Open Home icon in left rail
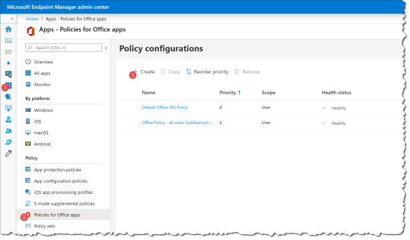 9,29
